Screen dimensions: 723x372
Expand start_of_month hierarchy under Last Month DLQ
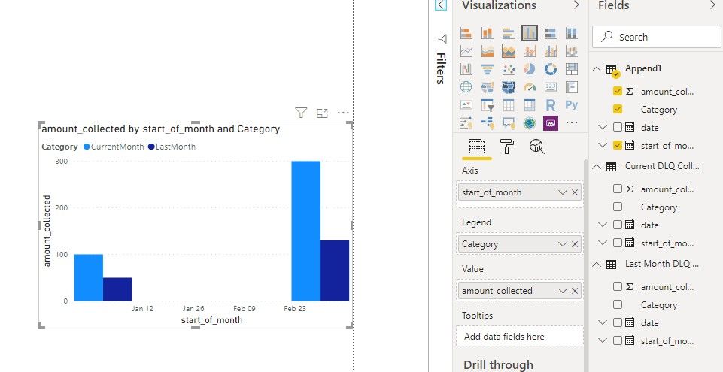(x=602, y=340)
